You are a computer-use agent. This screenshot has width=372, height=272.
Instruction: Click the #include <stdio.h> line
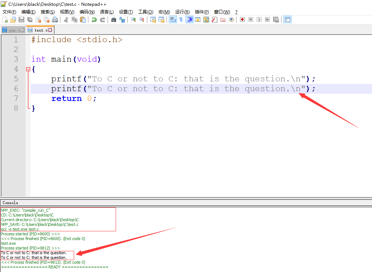pyautogui.click(x=77, y=40)
